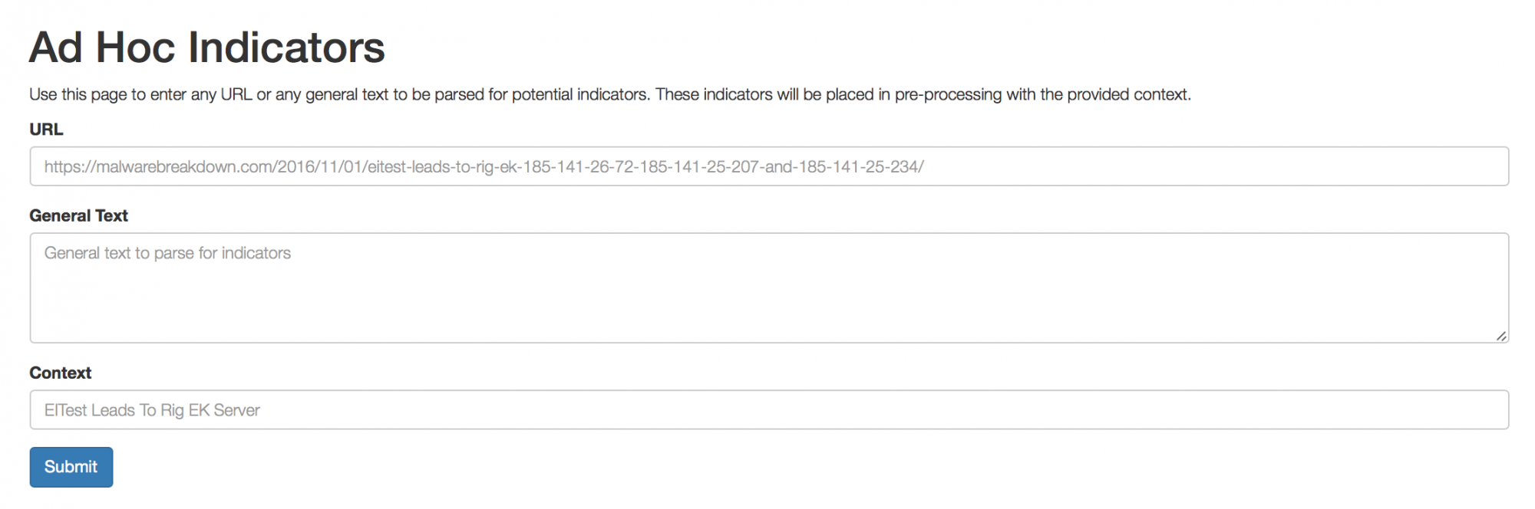Click the word 'Submit' on the button
This screenshot has width=1535, height=509.
[x=71, y=467]
